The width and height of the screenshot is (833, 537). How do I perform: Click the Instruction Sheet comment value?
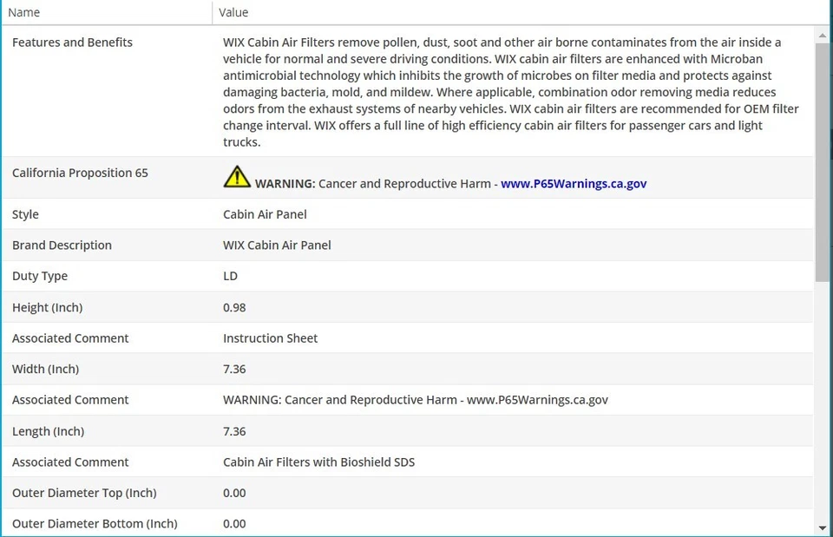[271, 338]
